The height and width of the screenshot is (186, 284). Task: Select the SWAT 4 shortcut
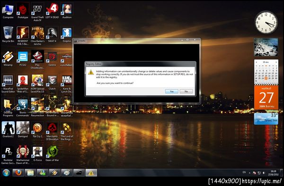pyautogui.click(x=52, y=35)
